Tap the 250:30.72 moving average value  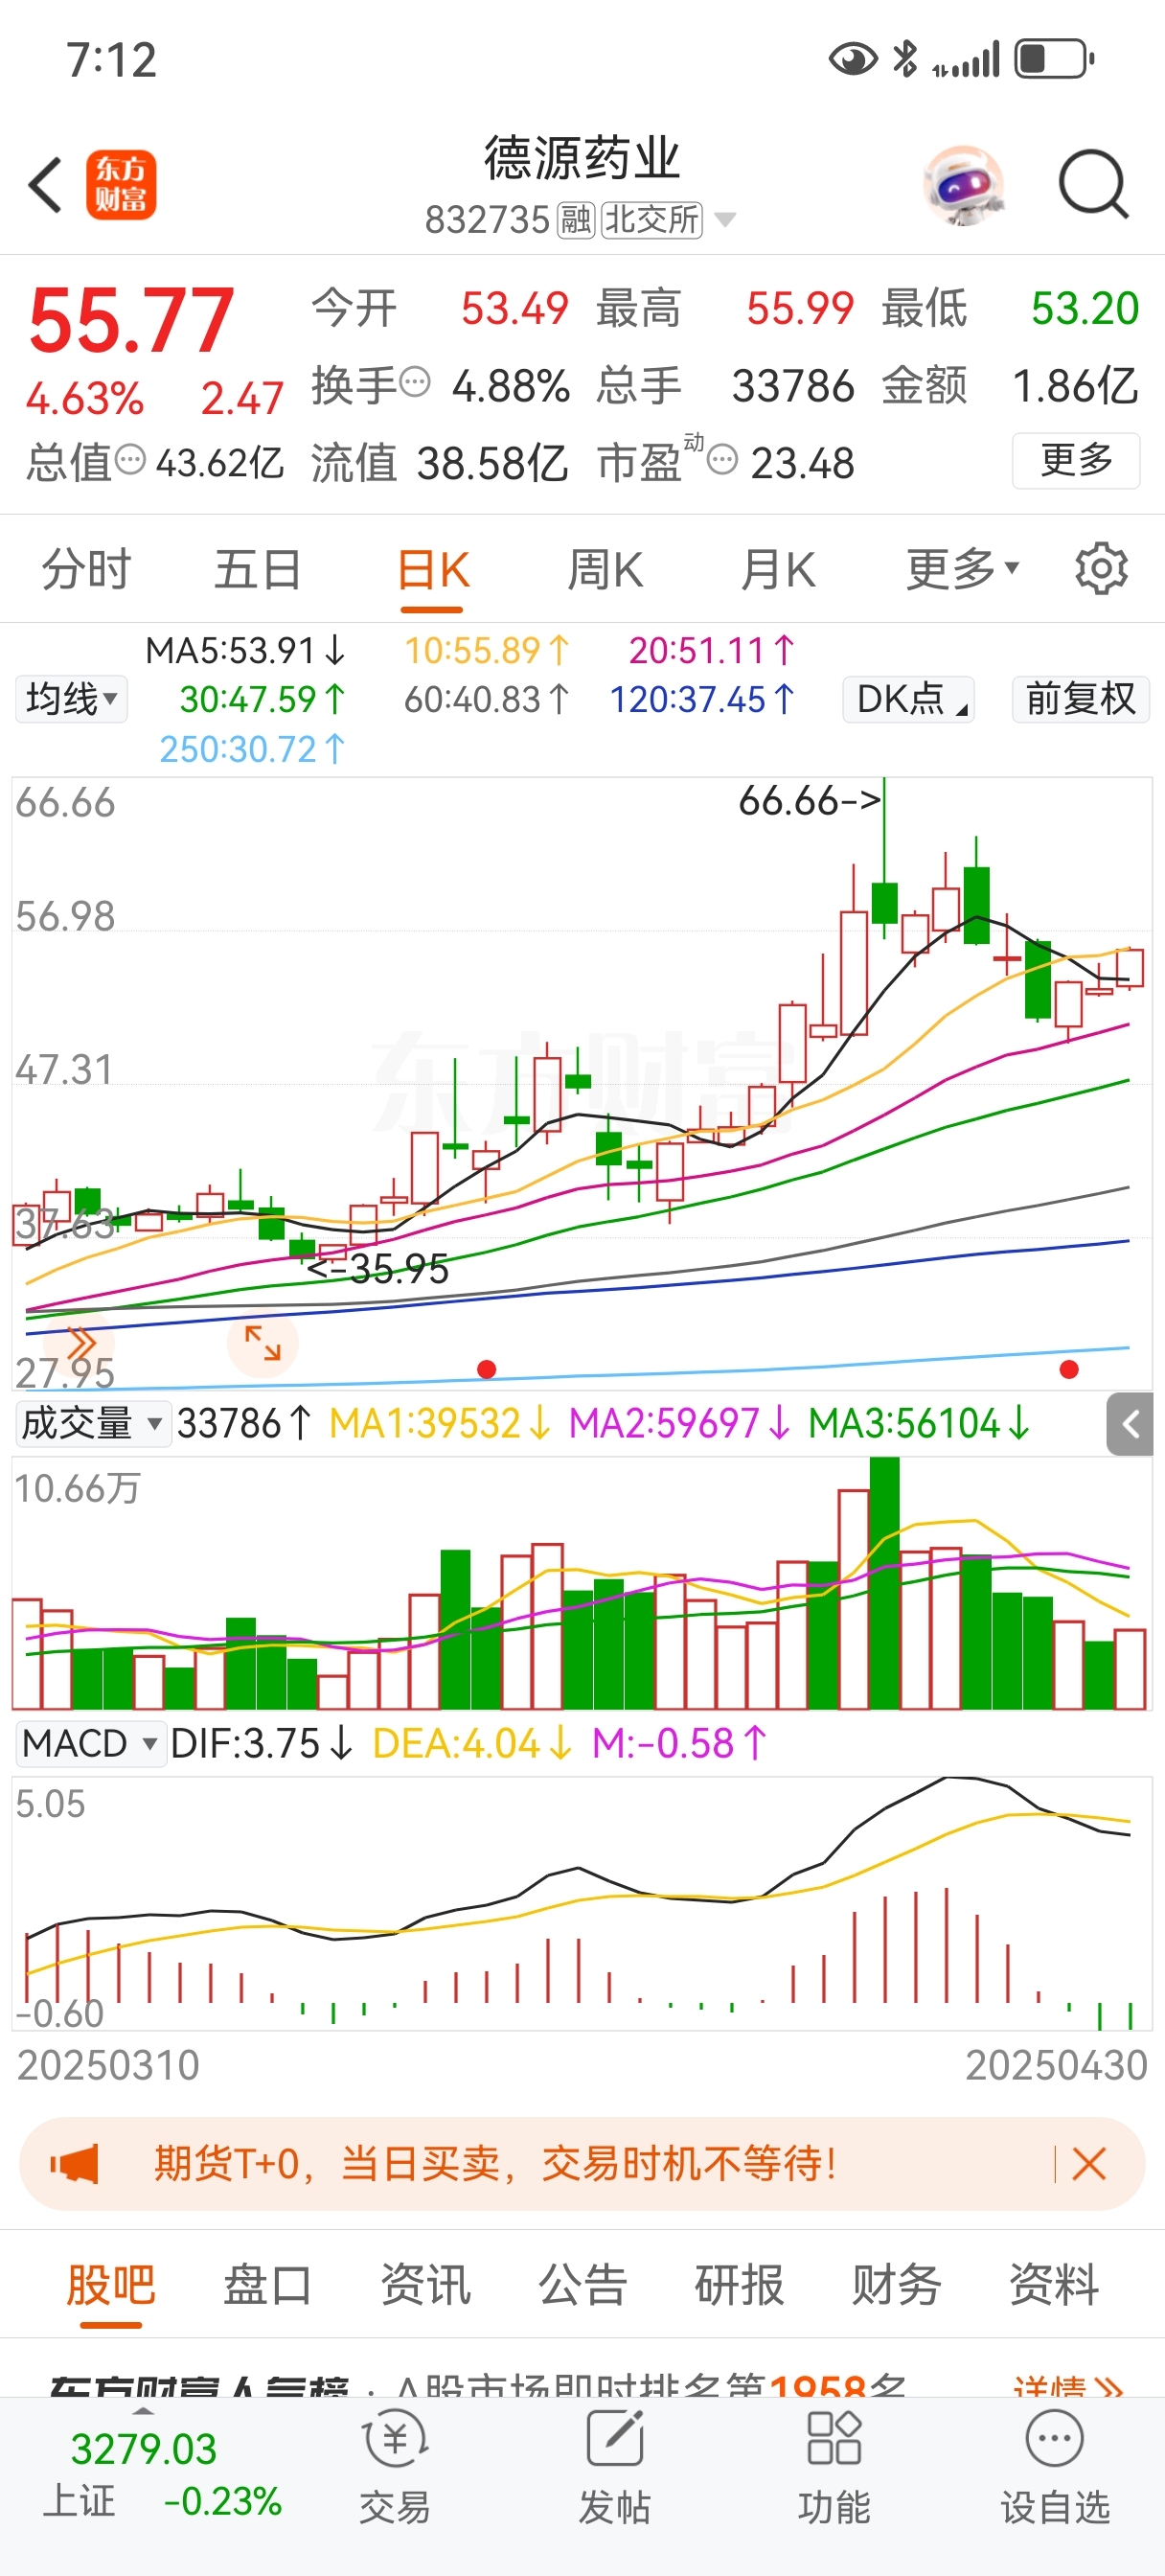click(x=253, y=749)
